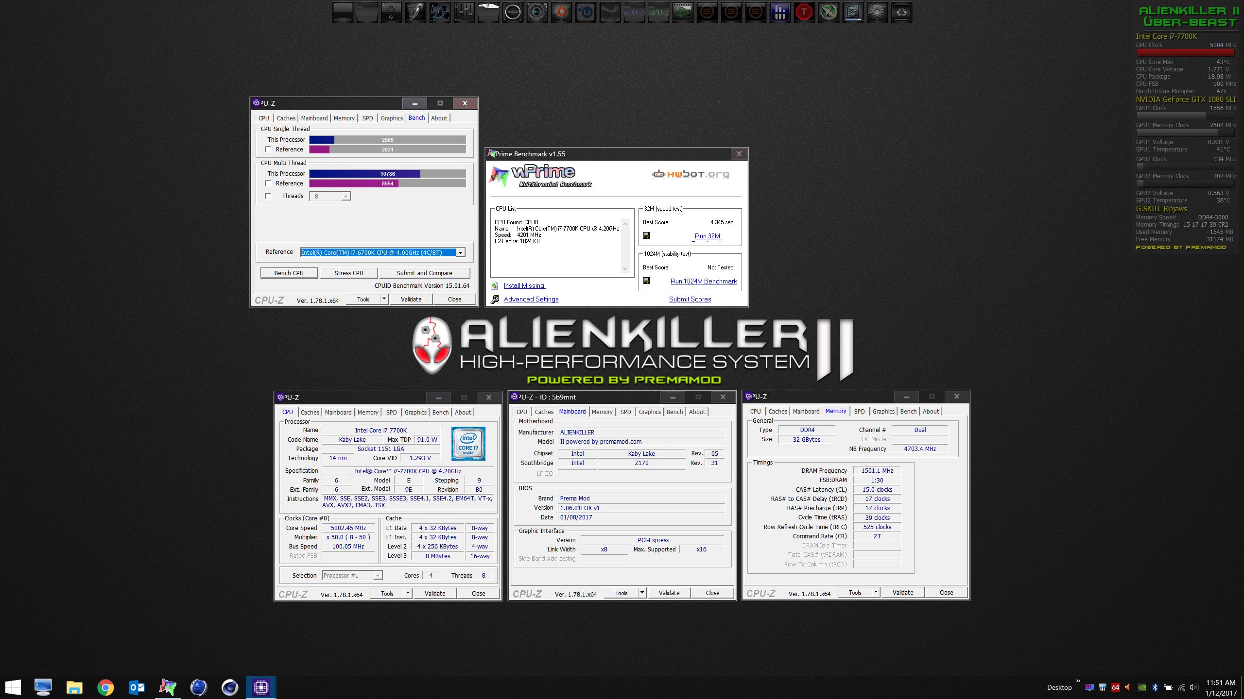Viewport: 1244px width, 699px height.
Task: Open About tab in the Memory window
Action: [931, 411]
